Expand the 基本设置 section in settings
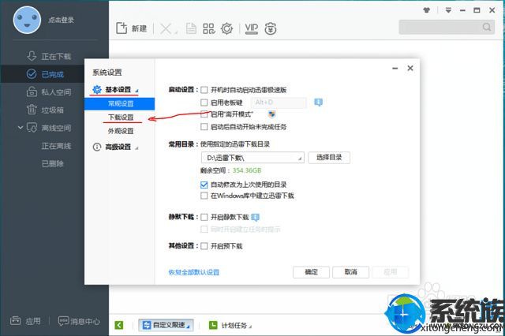Screen dimensions: 505x336 (x=116, y=89)
